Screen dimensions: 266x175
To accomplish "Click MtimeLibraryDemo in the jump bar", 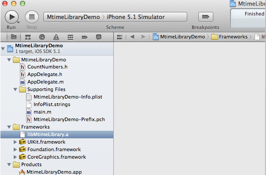I will 179,37.
